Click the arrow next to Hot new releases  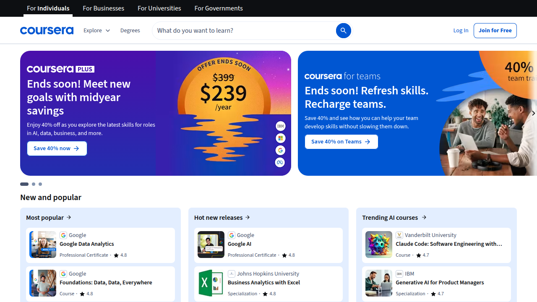click(248, 217)
